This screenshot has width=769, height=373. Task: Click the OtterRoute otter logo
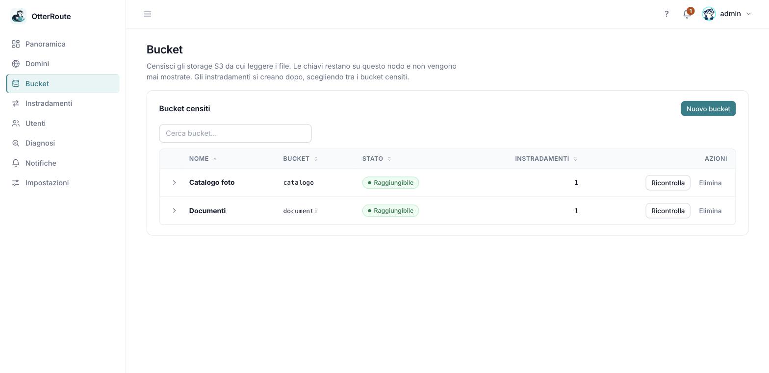pos(18,16)
